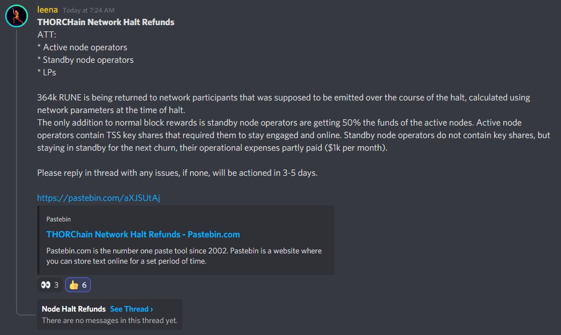Click the Today at 7:24 AM timestamp
The height and width of the screenshot is (335, 561).
click(89, 10)
